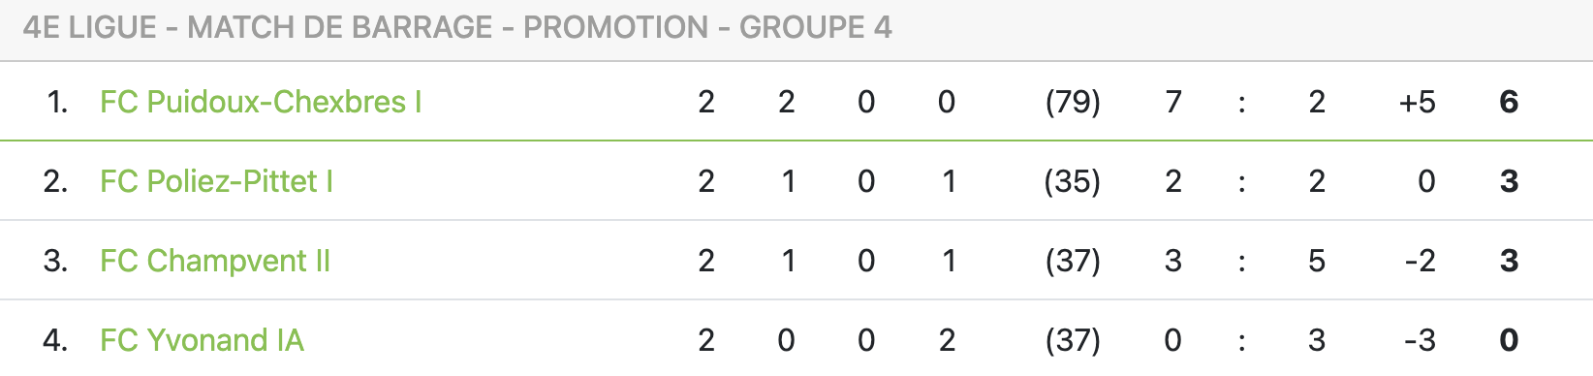The height and width of the screenshot is (376, 1593).
Task: Click the 7 goals scored by Puidoux-Chexbres
Action: [1173, 102]
